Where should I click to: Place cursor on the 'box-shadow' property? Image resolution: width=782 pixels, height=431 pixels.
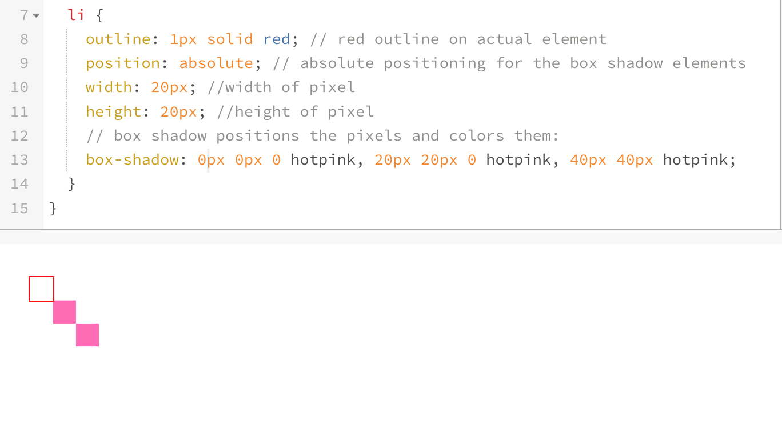(x=132, y=159)
